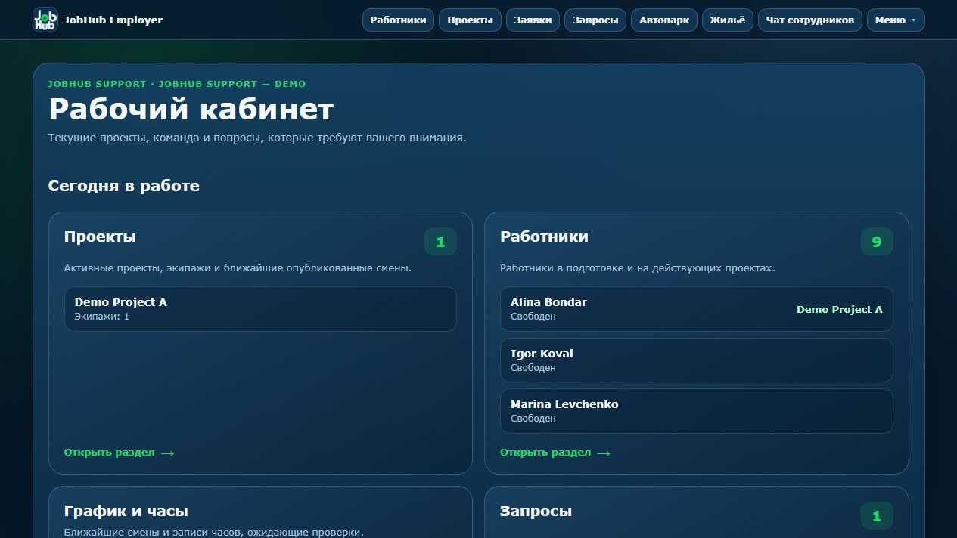Image resolution: width=957 pixels, height=538 pixels.
Task: Click the Работники card heading
Action: click(544, 237)
